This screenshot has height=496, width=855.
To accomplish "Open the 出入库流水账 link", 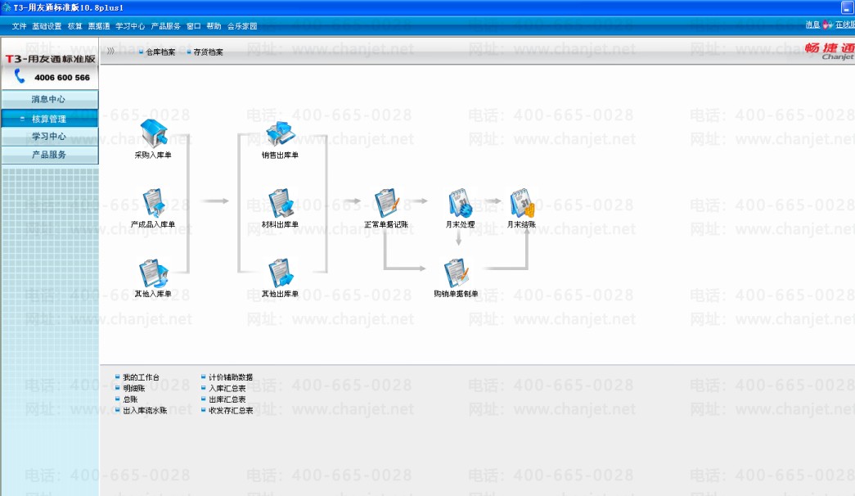I will (145, 410).
